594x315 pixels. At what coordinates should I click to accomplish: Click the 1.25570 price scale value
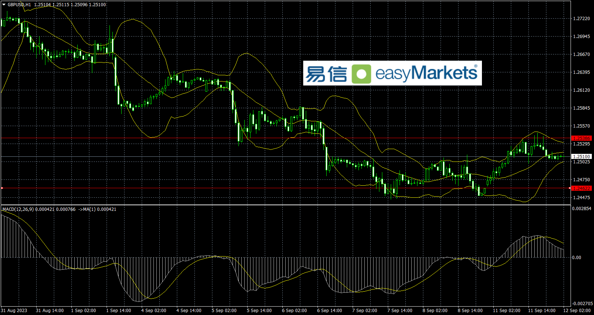click(582, 126)
